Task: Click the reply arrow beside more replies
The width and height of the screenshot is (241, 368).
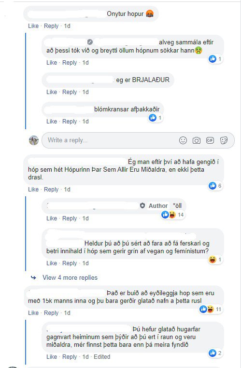Action: (34, 278)
